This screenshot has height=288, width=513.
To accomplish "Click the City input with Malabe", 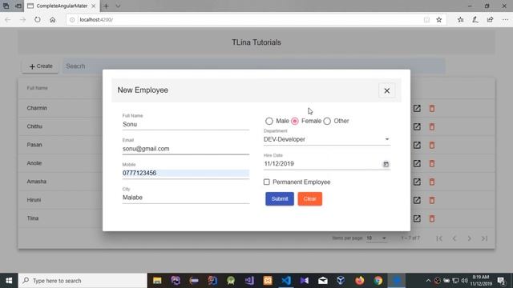I will (186, 198).
